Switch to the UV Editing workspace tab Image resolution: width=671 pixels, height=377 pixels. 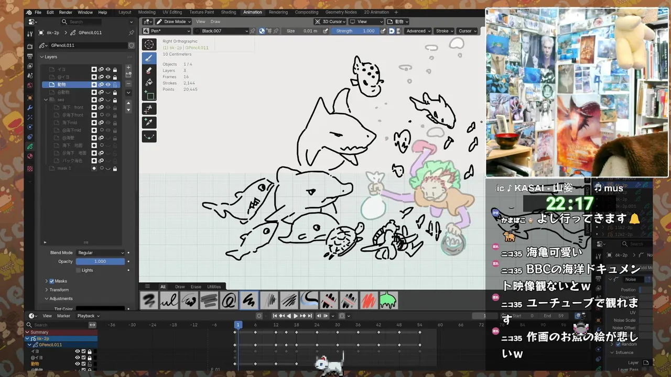[x=172, y=12]
